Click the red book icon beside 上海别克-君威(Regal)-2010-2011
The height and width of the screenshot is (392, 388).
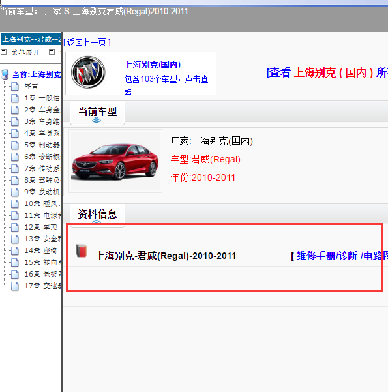[82, 250]
